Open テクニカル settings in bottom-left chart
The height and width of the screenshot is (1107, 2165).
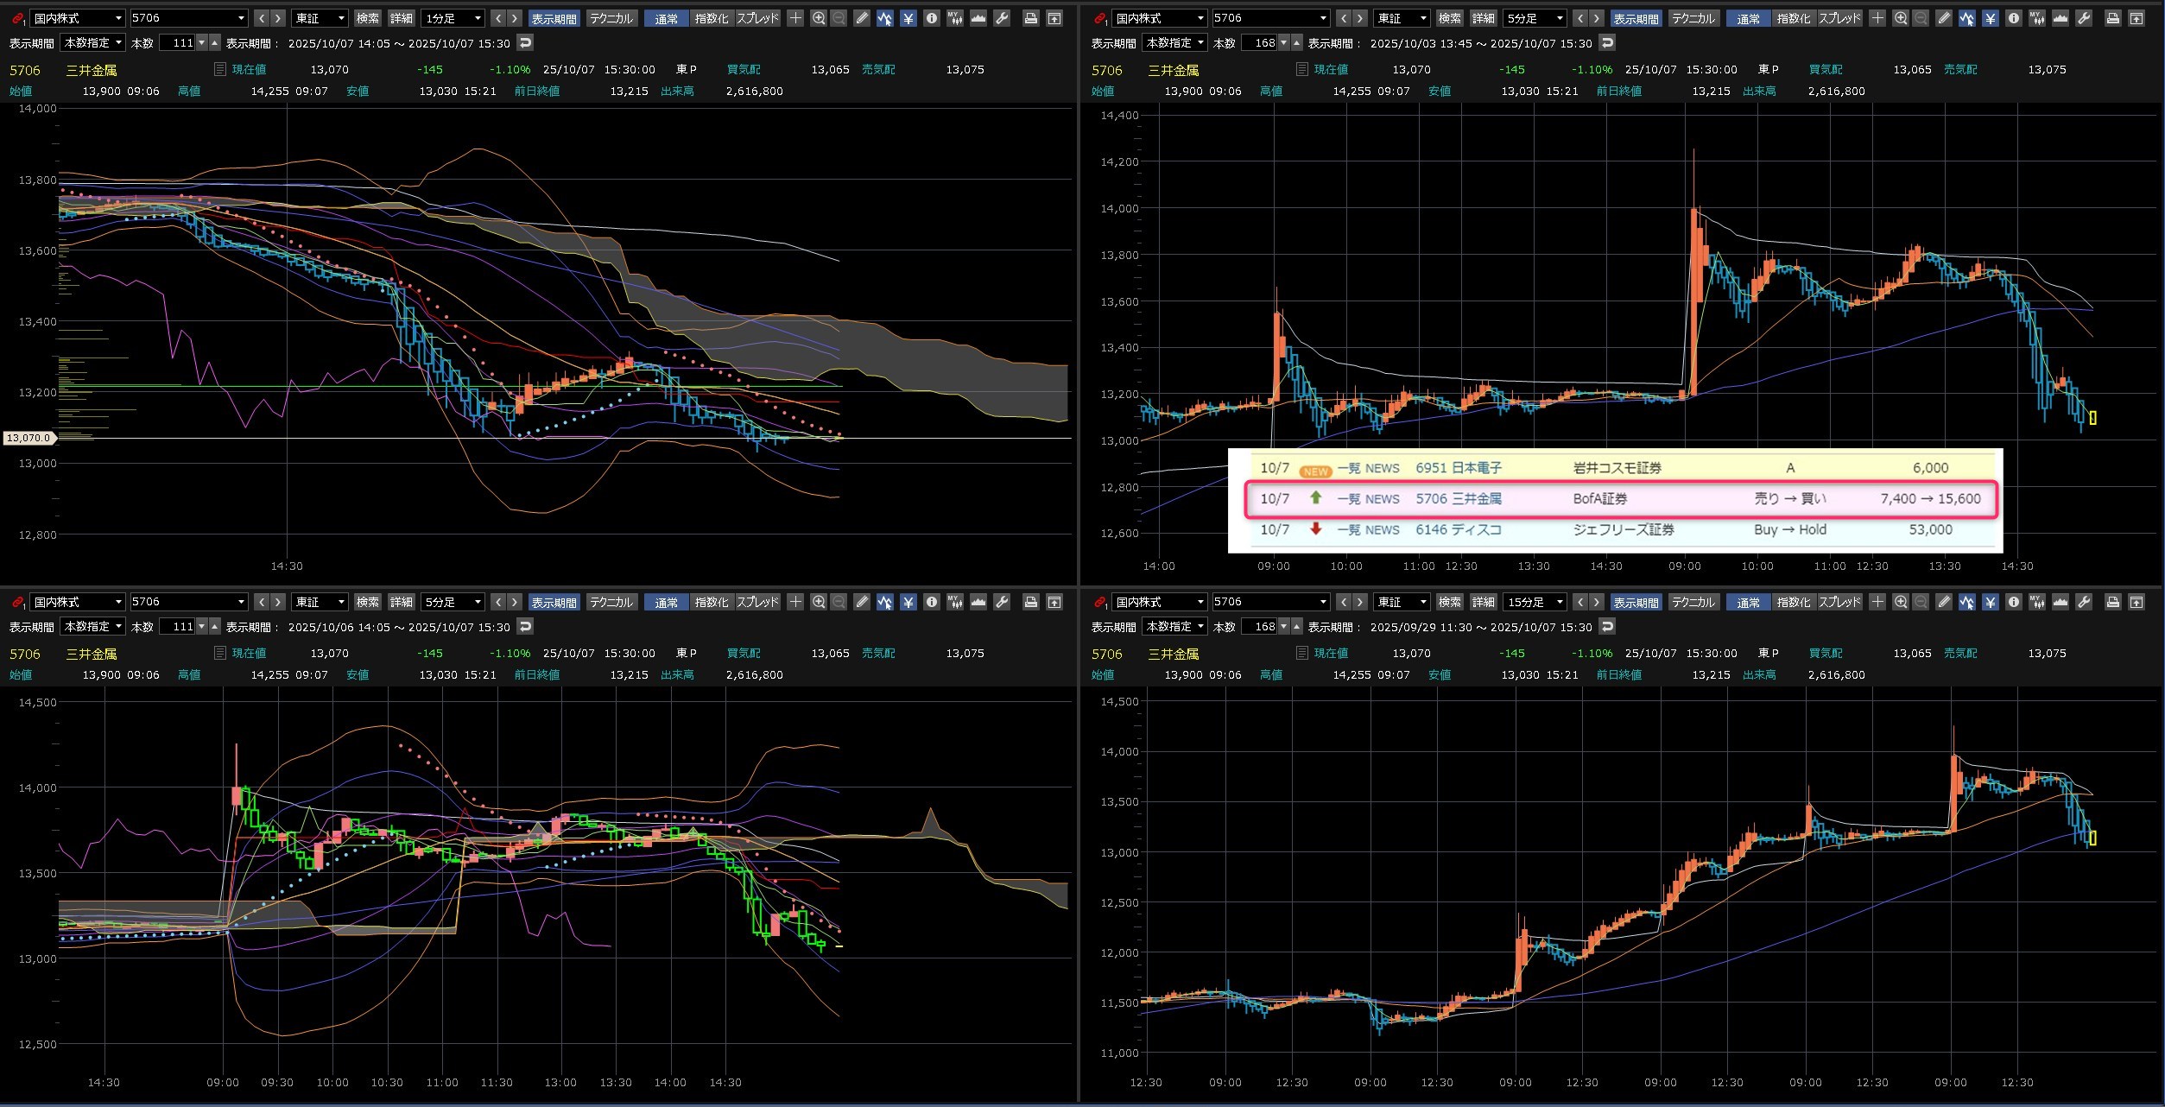[611, 602]
